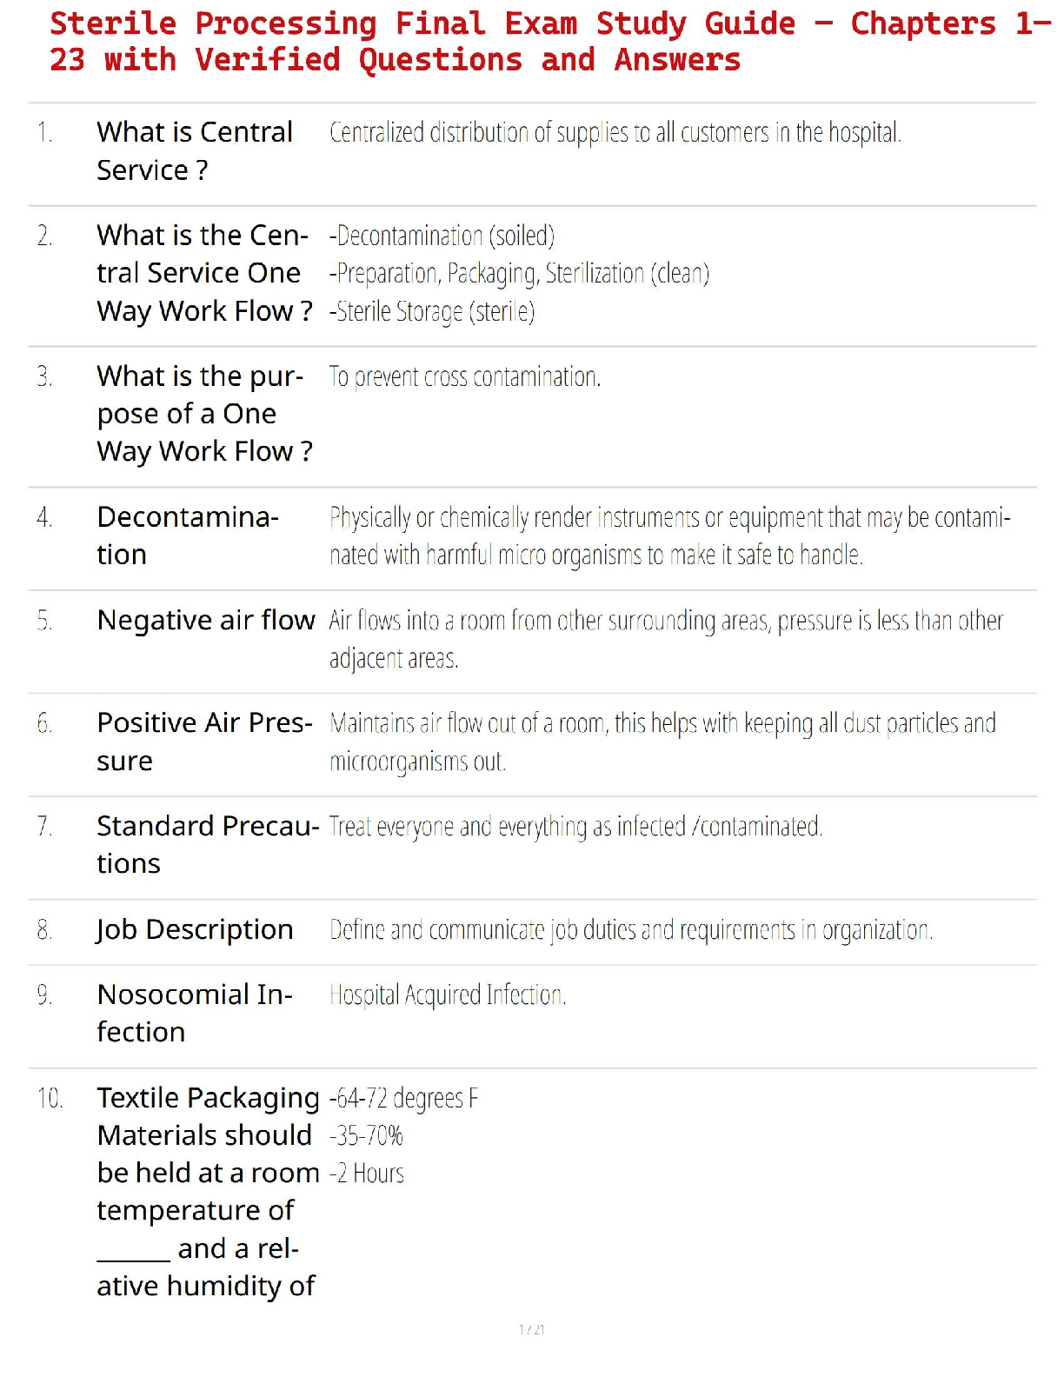Click "To prevent cross contamination." answer

(464, 377)
